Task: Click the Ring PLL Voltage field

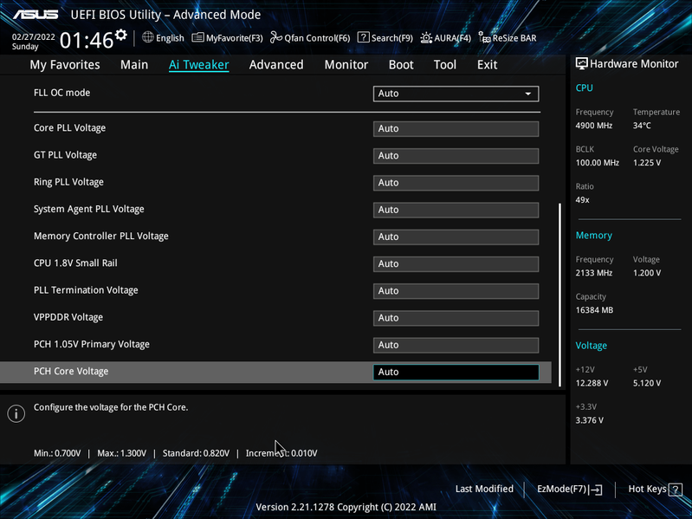Action: (456, 183)
